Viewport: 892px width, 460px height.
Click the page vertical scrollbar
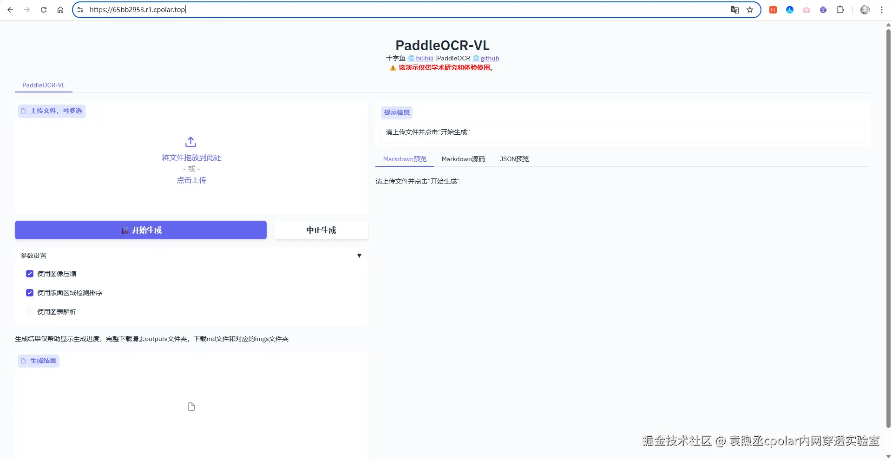coord(888,228)
